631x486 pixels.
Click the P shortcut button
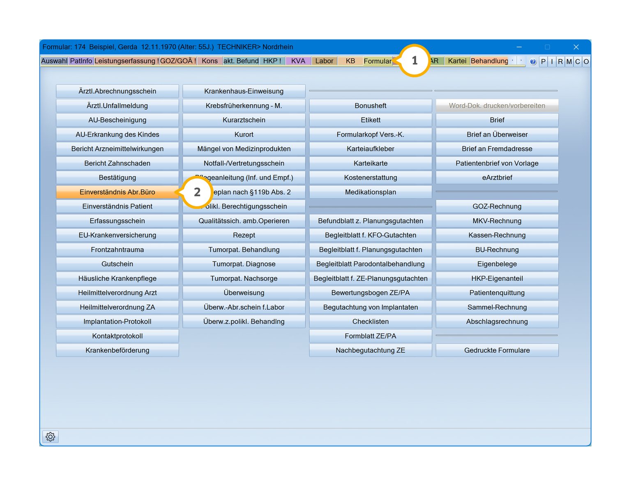543,62
